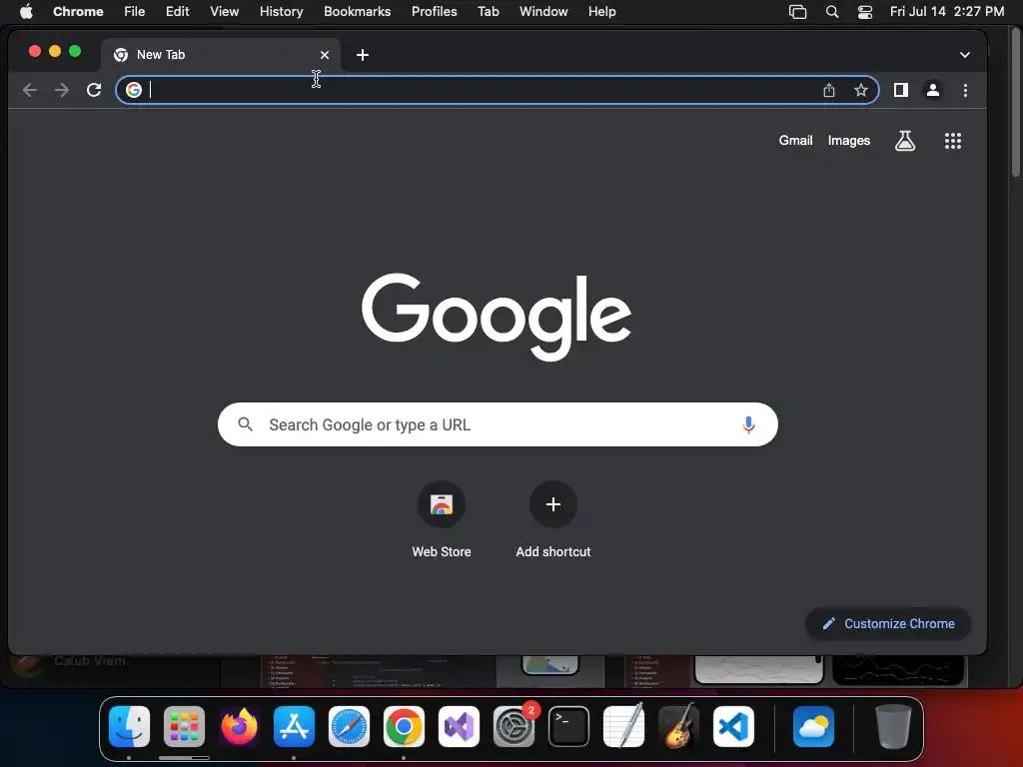Open Trash from the Dock
Image resolution: width=1023 pixels, height=767 pixels.
[x=893, y=727]
